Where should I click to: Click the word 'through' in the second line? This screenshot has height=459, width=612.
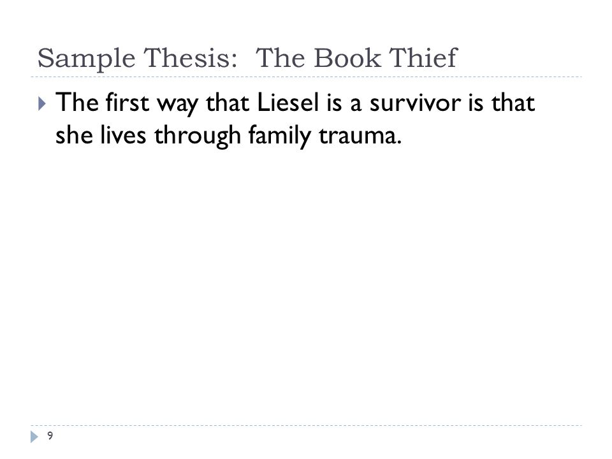(197, 136)
